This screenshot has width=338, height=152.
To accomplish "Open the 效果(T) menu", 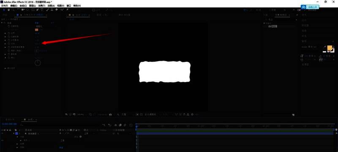I will click(41, 5).
